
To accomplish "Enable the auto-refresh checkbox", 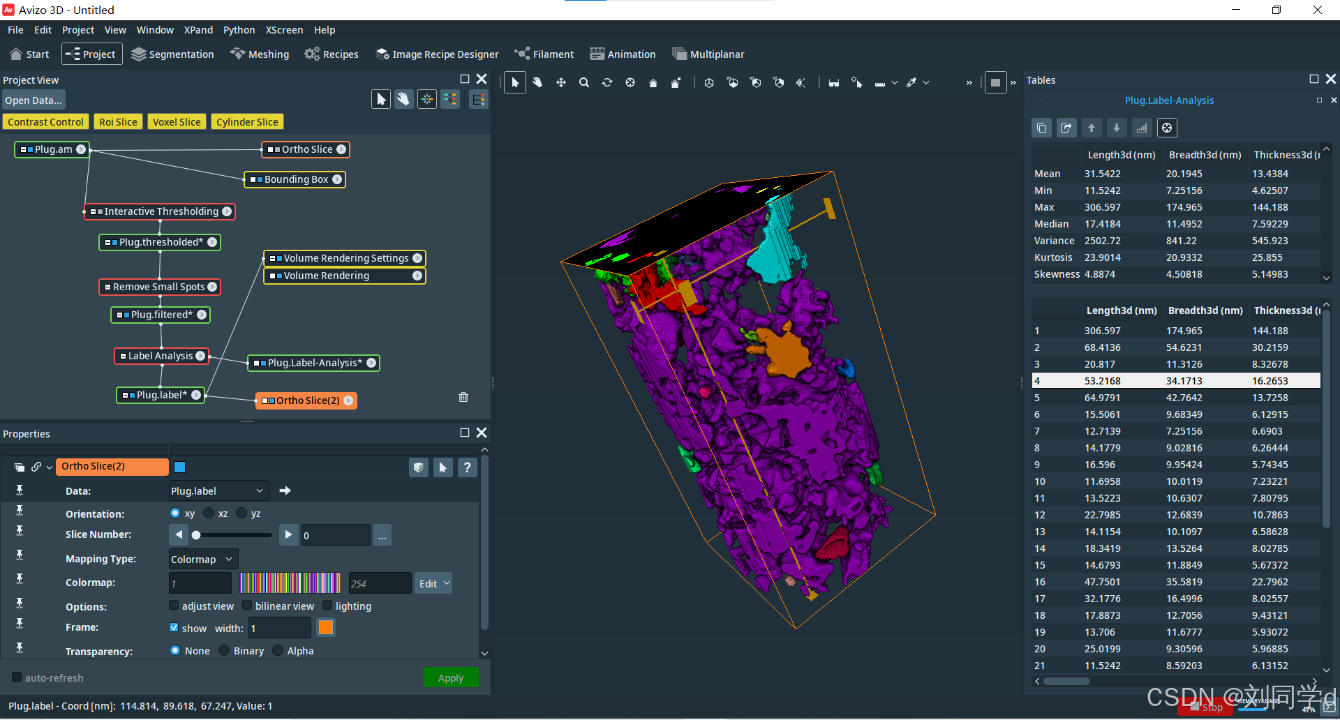I will 17,677.
